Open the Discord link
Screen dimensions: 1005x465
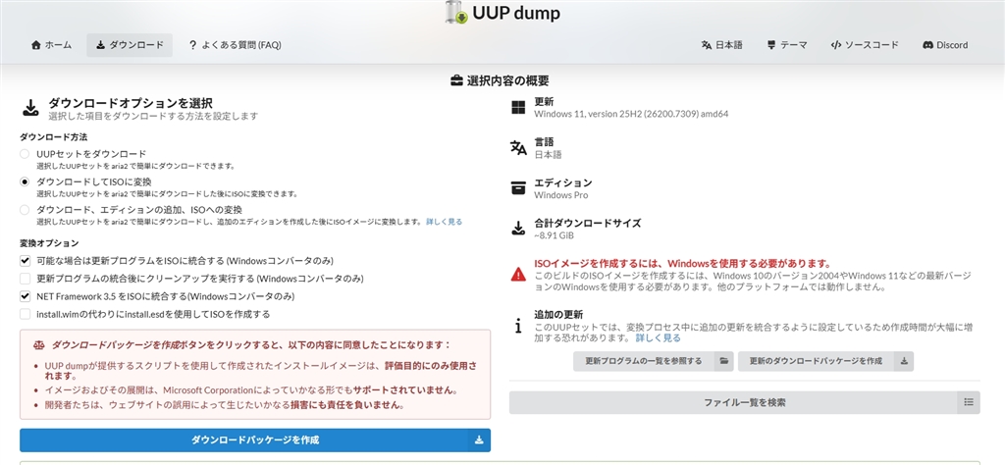pos(945,45)
